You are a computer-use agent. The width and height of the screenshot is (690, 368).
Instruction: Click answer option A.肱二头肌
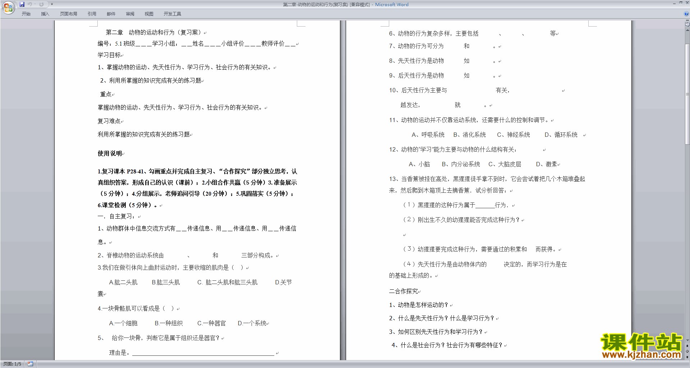[x=123, y=282]
